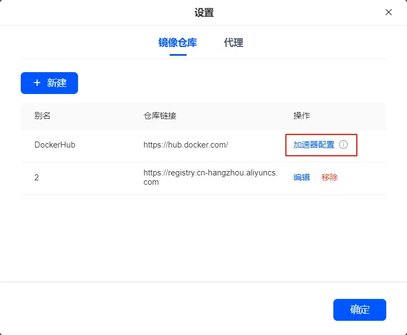Open 加速器配置 for DockerHub
The image size is (407, 335).
[314, 145]
